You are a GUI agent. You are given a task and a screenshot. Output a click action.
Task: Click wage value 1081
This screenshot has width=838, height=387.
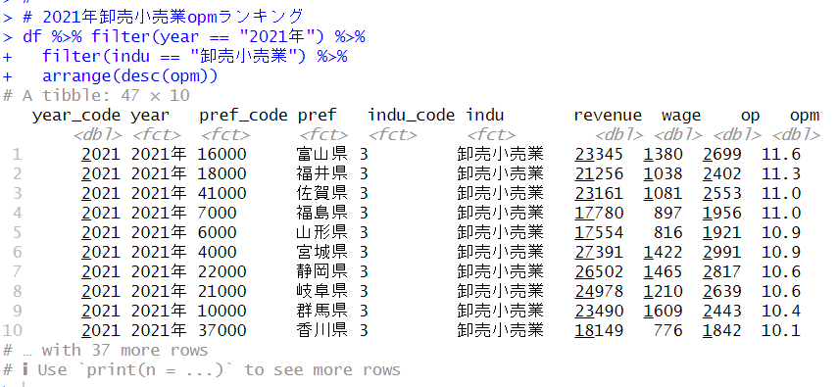pyautogui.click(x=663, y=193)
